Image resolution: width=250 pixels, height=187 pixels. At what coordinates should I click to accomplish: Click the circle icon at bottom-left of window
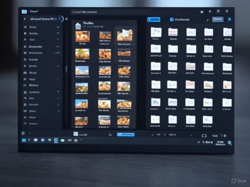[23, 133]
